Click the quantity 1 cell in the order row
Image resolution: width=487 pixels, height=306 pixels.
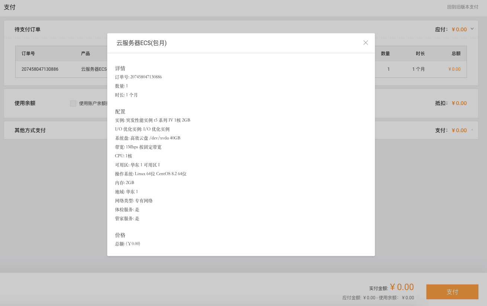tap(388, 69)
